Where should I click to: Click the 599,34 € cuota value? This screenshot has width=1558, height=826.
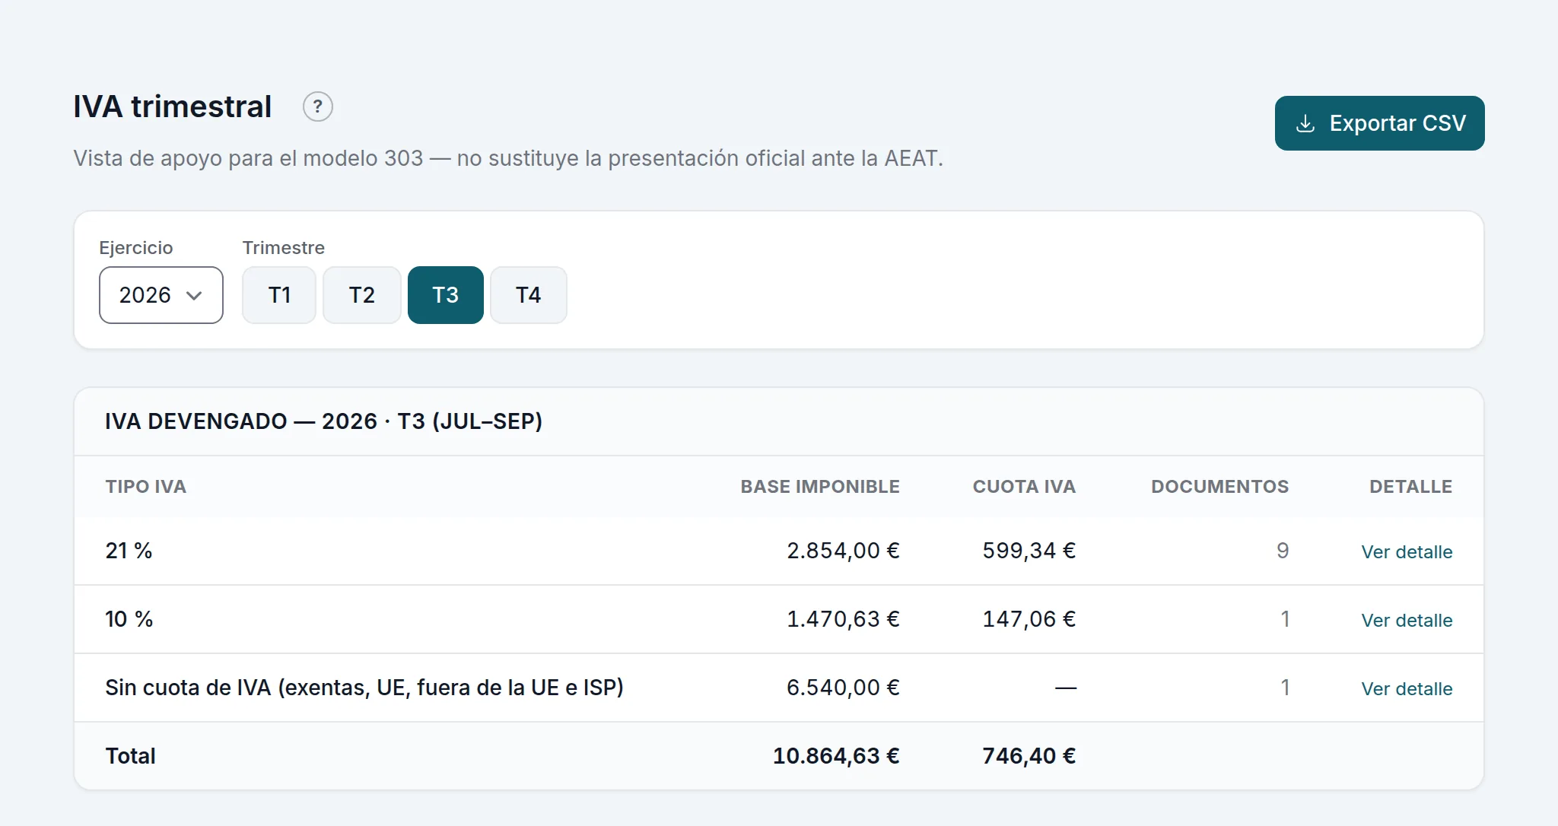[1029, 551]
